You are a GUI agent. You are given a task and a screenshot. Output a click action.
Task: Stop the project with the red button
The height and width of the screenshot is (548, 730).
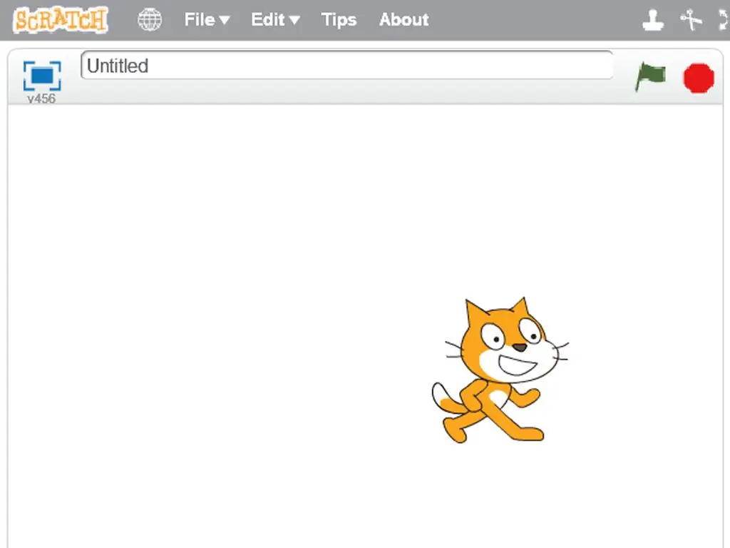699,78
